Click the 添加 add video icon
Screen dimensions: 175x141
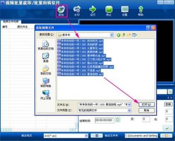61,11
